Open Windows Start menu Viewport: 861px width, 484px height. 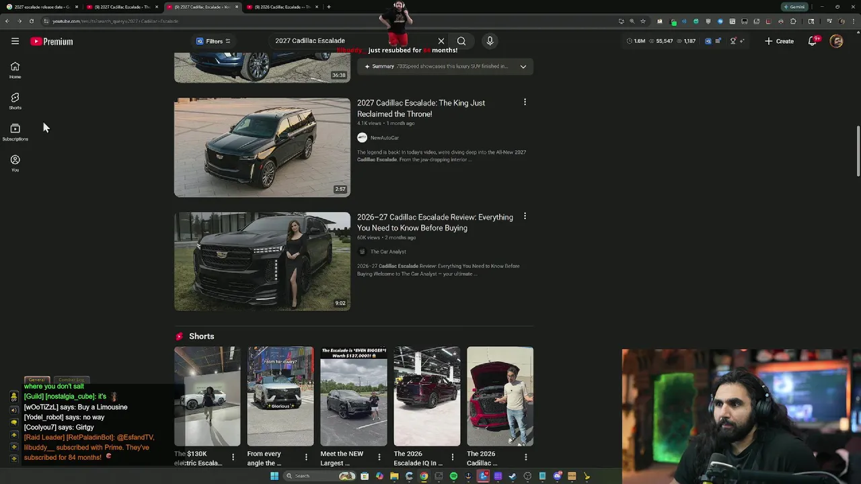(x=274, y=476)
